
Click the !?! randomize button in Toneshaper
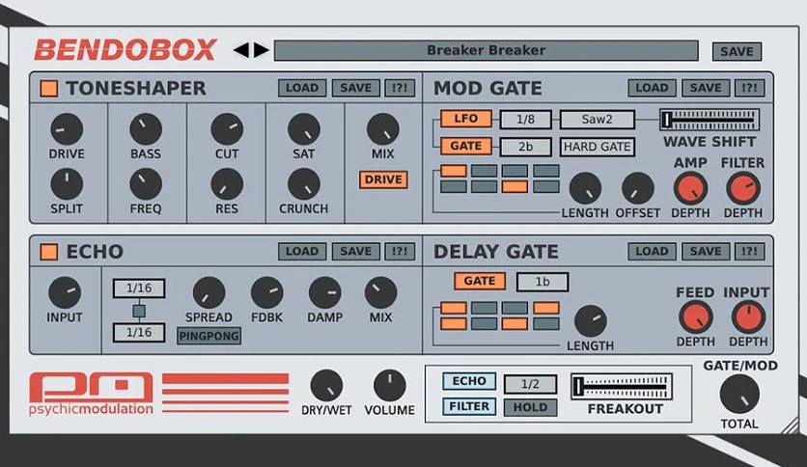tap(400, 88)
